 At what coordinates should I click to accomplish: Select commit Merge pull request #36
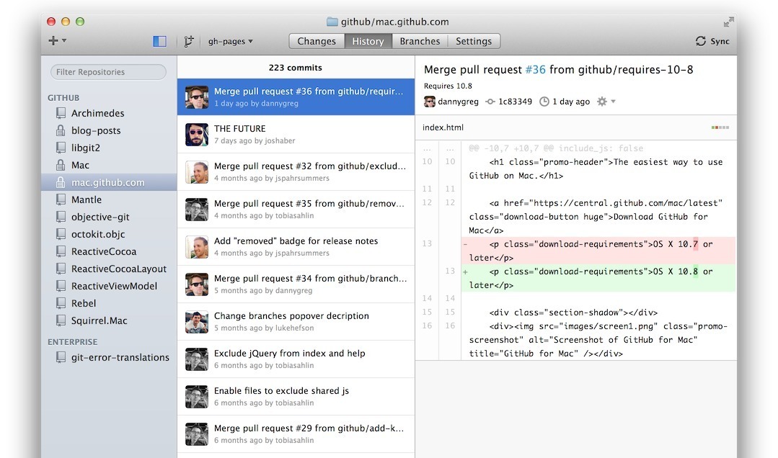tap(296, 96)
